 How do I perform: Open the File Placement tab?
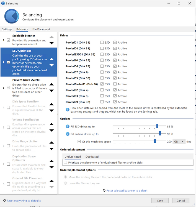point(41,29)
